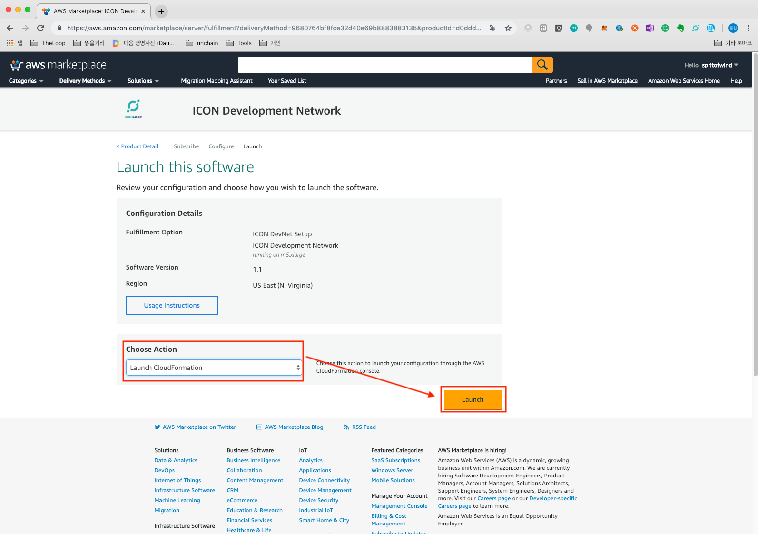Click the ICONLOOP product logo
This screenshot has height=534, width=758.
(x=133, y=109)
